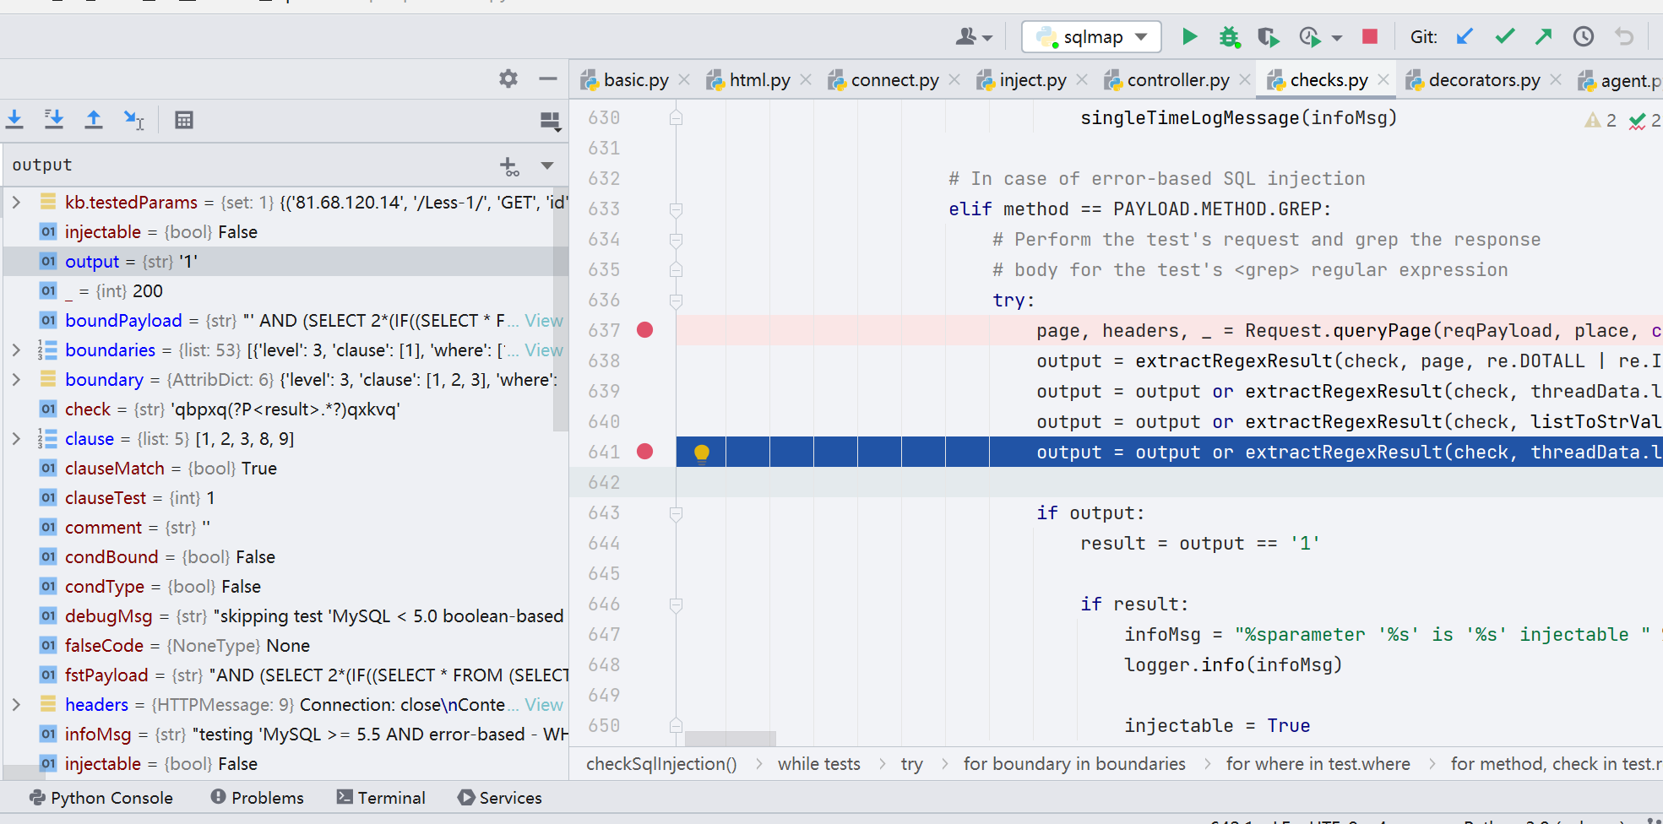1663x824 pixels.
Task: Toggle the breakpoint on line 641
Action: coord(644,452)
